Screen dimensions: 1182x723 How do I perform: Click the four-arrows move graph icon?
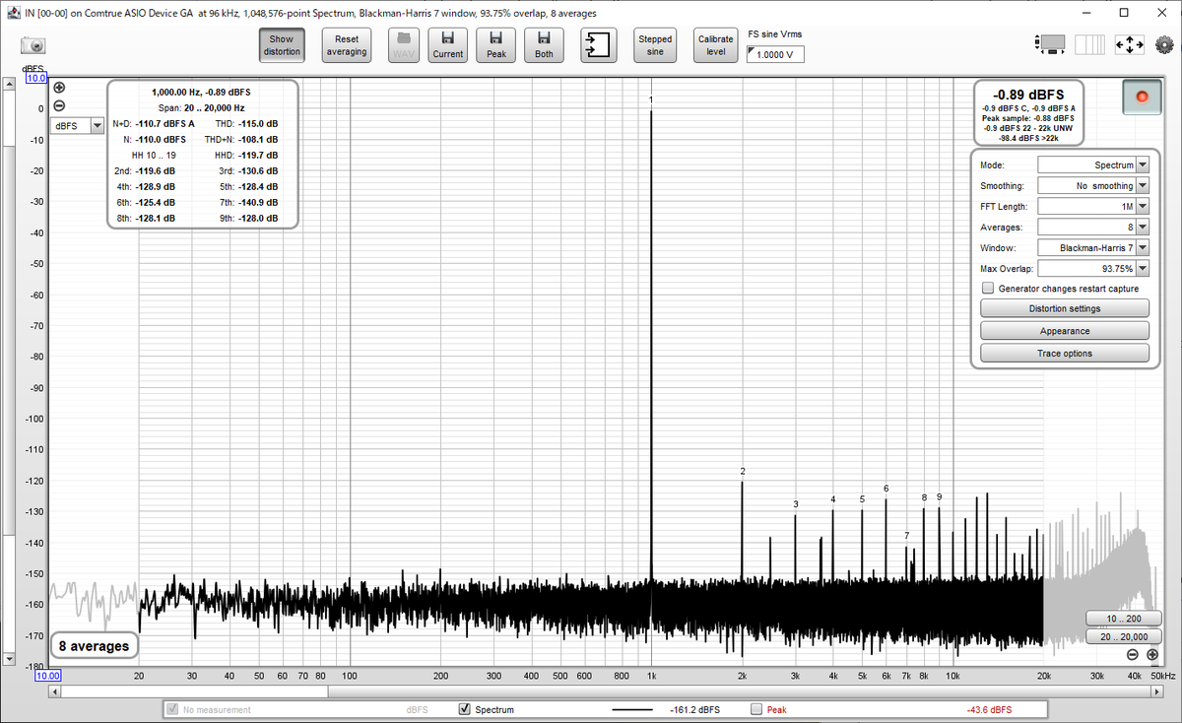1129,45
